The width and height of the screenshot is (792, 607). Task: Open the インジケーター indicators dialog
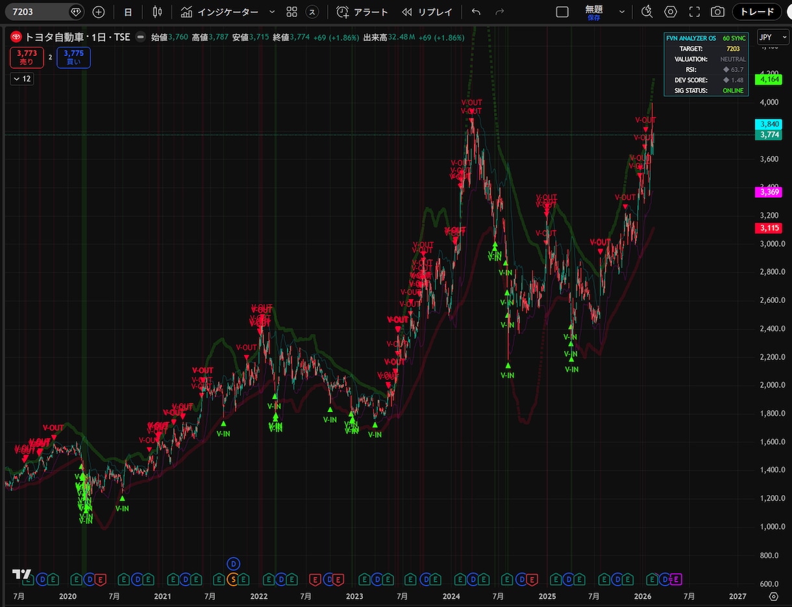[x=219, y=12]
